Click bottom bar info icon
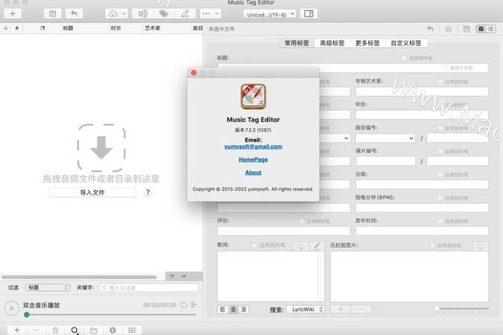The image size is (503, 335). coord(112,329)
